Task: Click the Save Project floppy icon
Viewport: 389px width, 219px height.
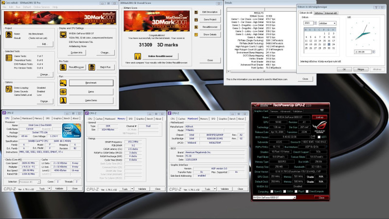Action: [196, 19]
